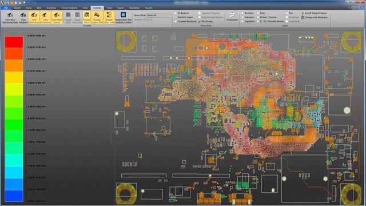366x206 pixels.
Task: Switch to the Geometry ribbon tab
Action: tap(51, 7)
